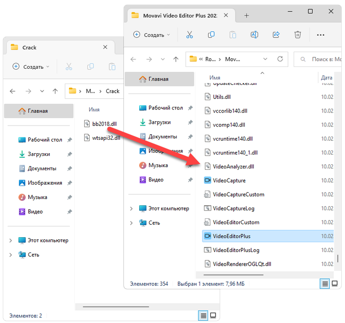Image resolution: width=345 pixels, height=323 pixels.
Task: Select Главная in Movavi window sidebar
Action: 160,79
